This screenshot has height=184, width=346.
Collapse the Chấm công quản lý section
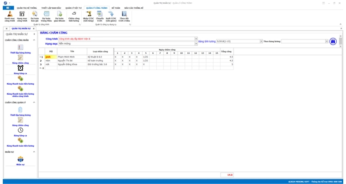point(34,103)
